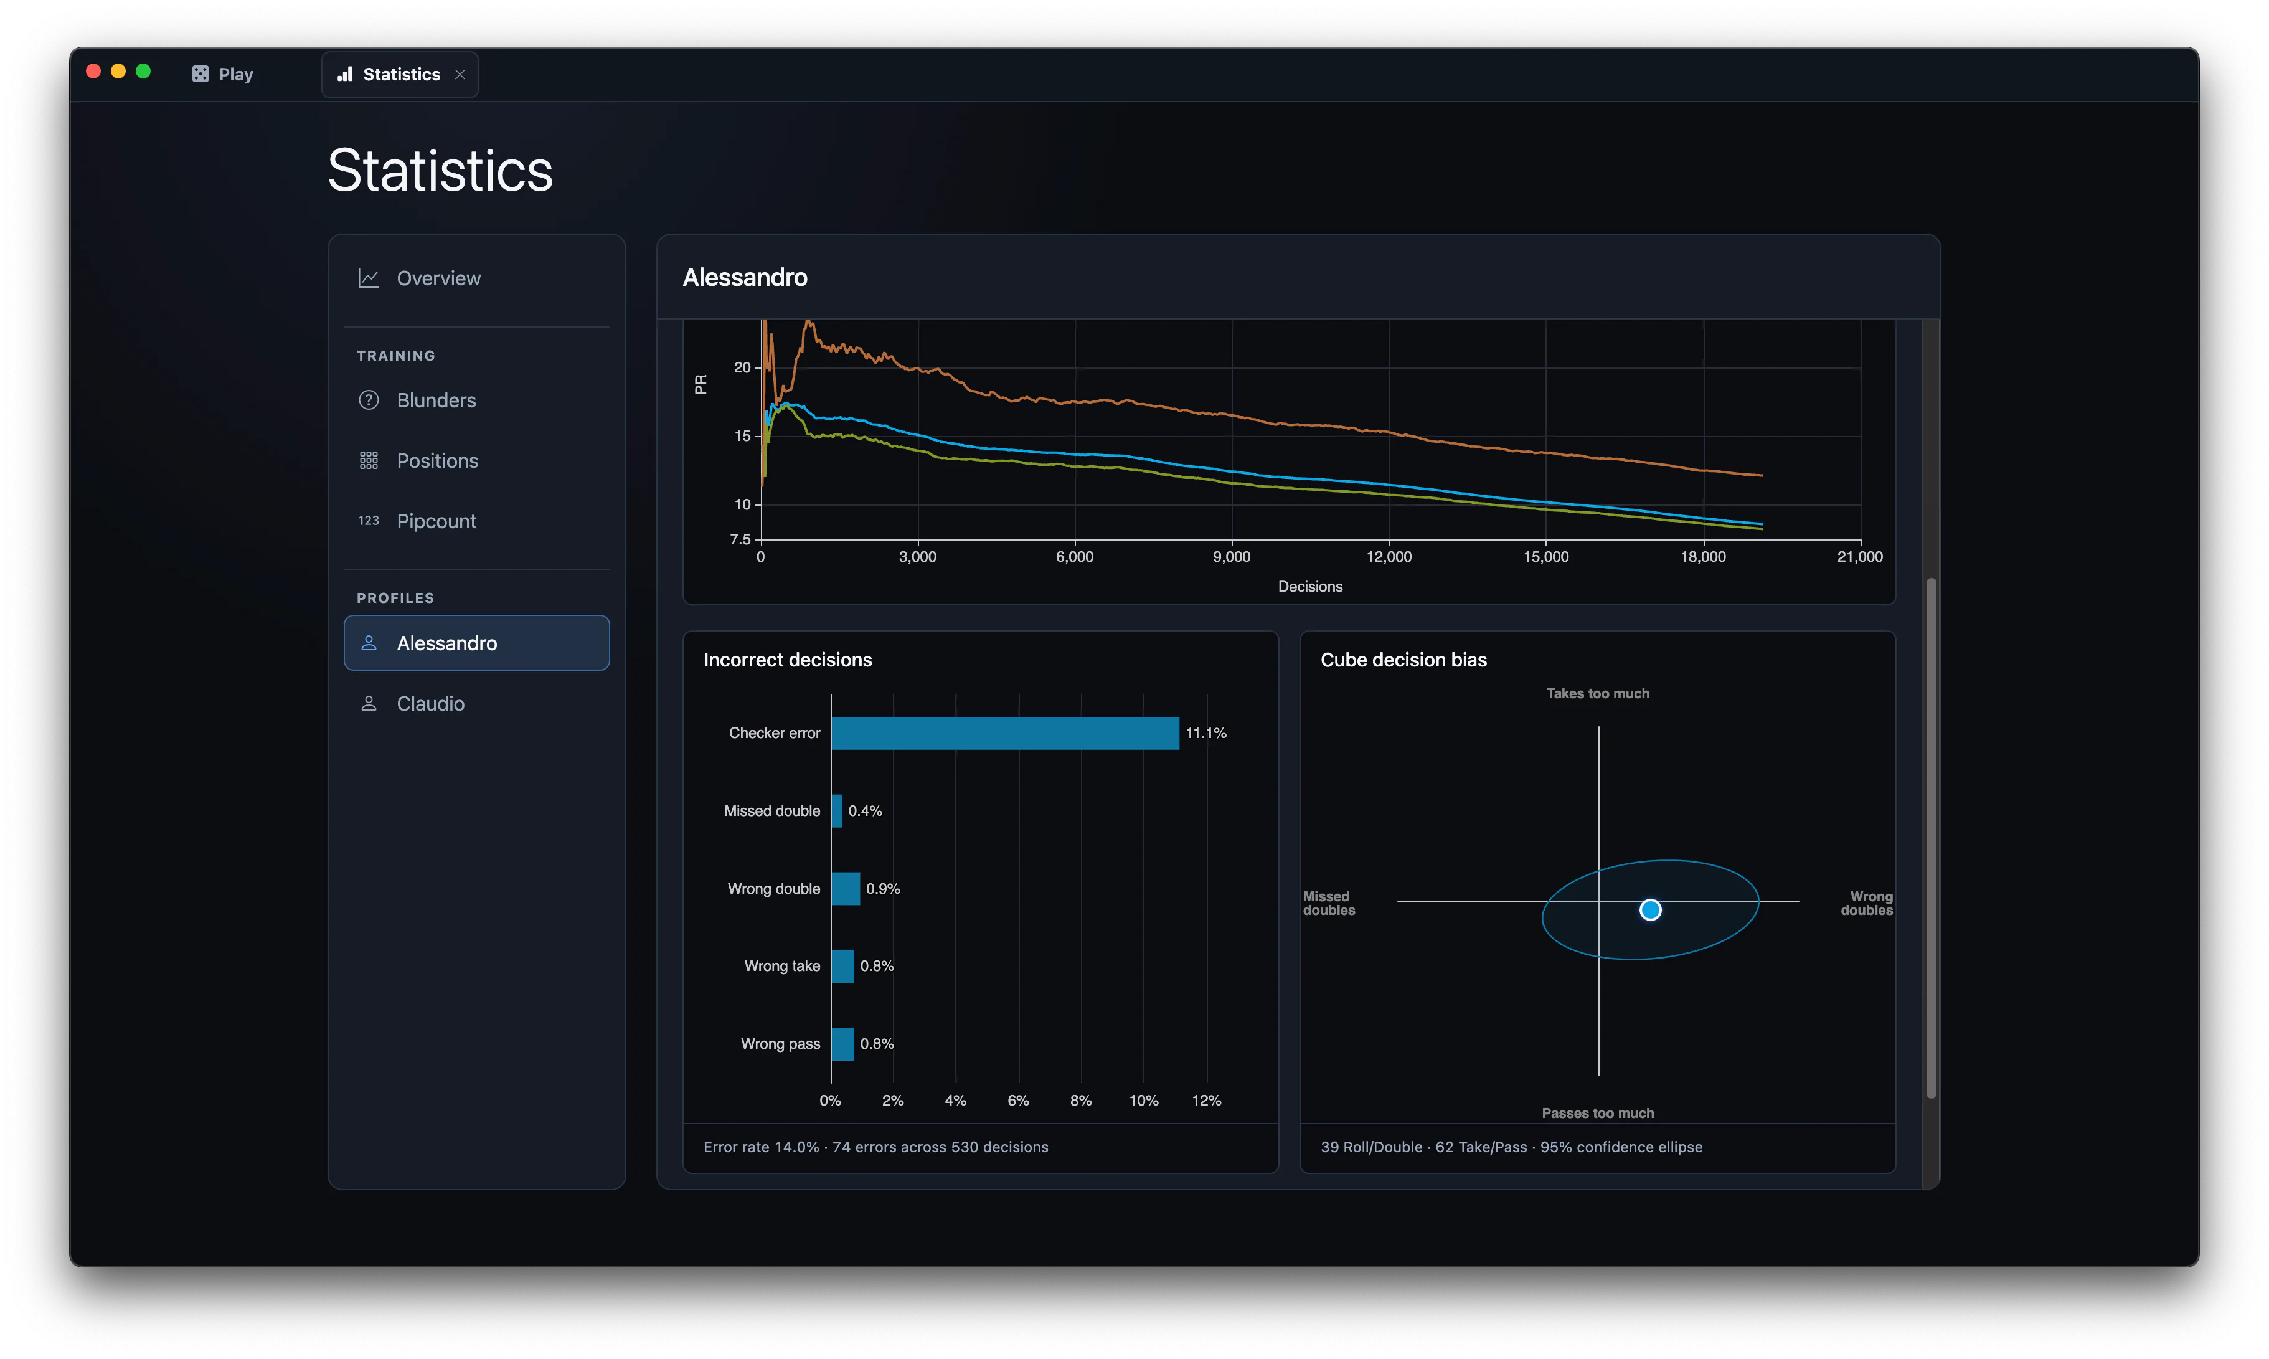Image resolution: width=2269 pixels, height=1359 pixels.
Task: Click the dice icon on Play tab
Action: click(x=199, y=74)
